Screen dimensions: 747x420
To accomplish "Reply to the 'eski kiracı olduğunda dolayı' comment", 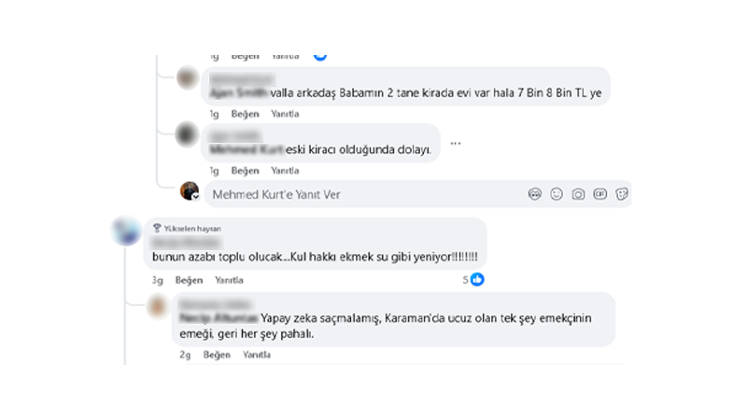I will (x=285, y=171).
